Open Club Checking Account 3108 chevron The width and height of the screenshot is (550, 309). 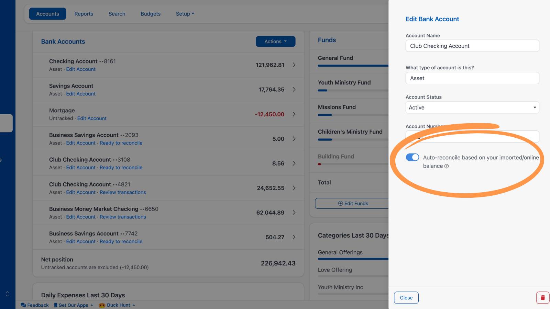[x=294, y=163]
